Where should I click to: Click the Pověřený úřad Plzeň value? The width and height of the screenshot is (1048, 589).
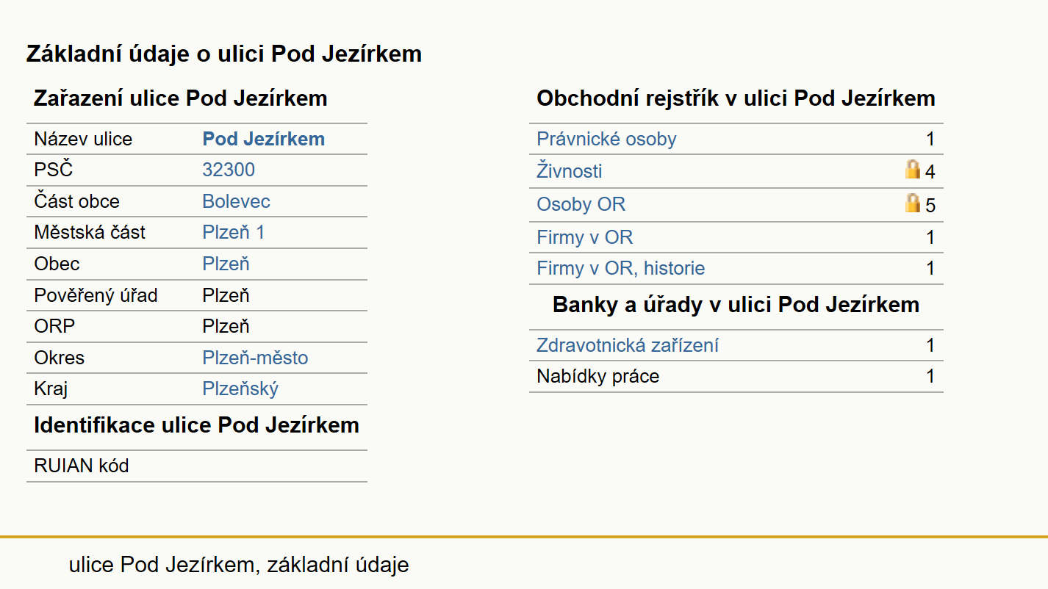click(226, 295)
